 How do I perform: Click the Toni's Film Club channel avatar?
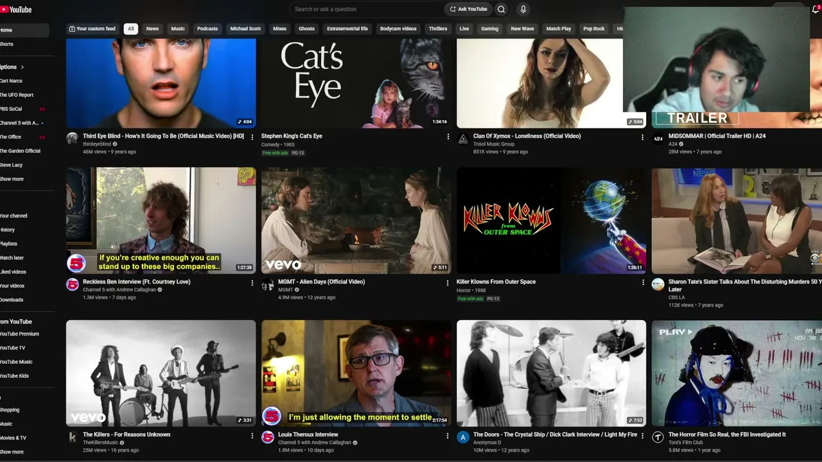tap(658, 437)
